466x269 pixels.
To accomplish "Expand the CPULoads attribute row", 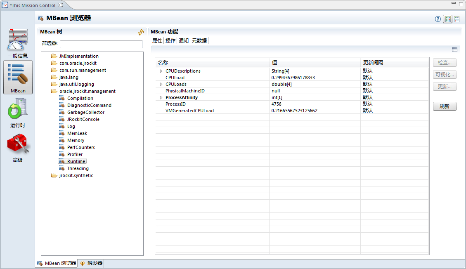I will coord(161,85).
